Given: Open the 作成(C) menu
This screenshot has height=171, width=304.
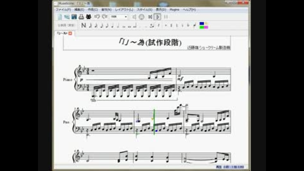Looking at the screenshot, I should [93, 9].
